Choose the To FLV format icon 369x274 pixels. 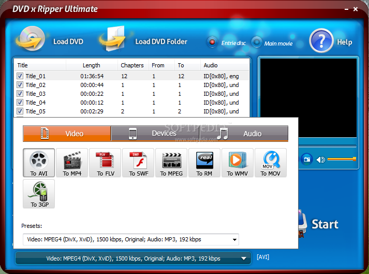(105, 163)
